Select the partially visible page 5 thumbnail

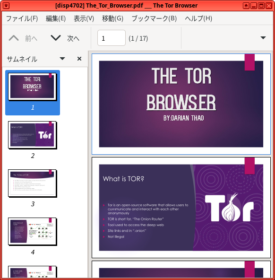[33, 272]
